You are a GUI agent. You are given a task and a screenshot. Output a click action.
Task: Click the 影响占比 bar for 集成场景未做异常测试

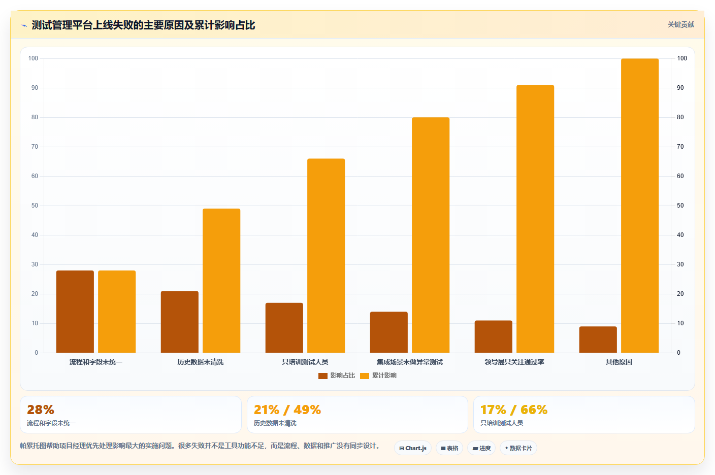pos(389,332)
